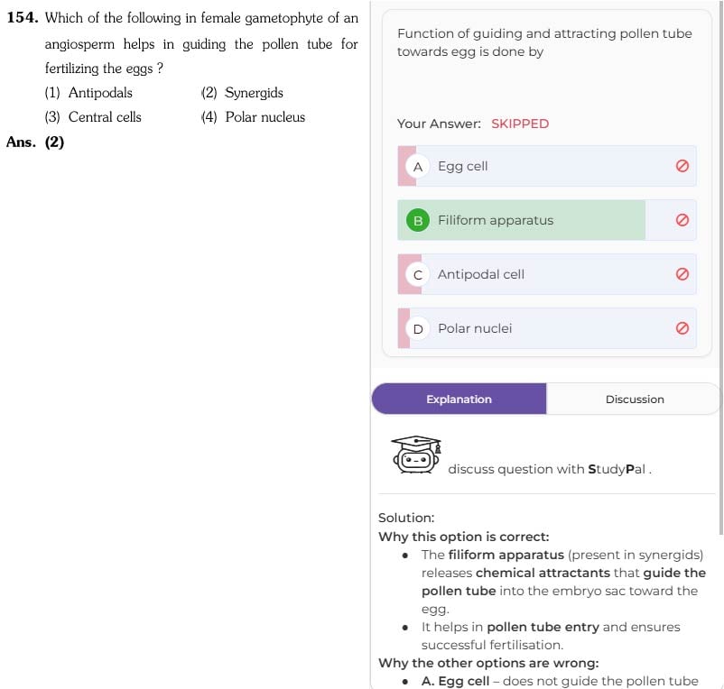
Task: Click the prohibited icon beside Egg cell
Action: click(682, 166)
